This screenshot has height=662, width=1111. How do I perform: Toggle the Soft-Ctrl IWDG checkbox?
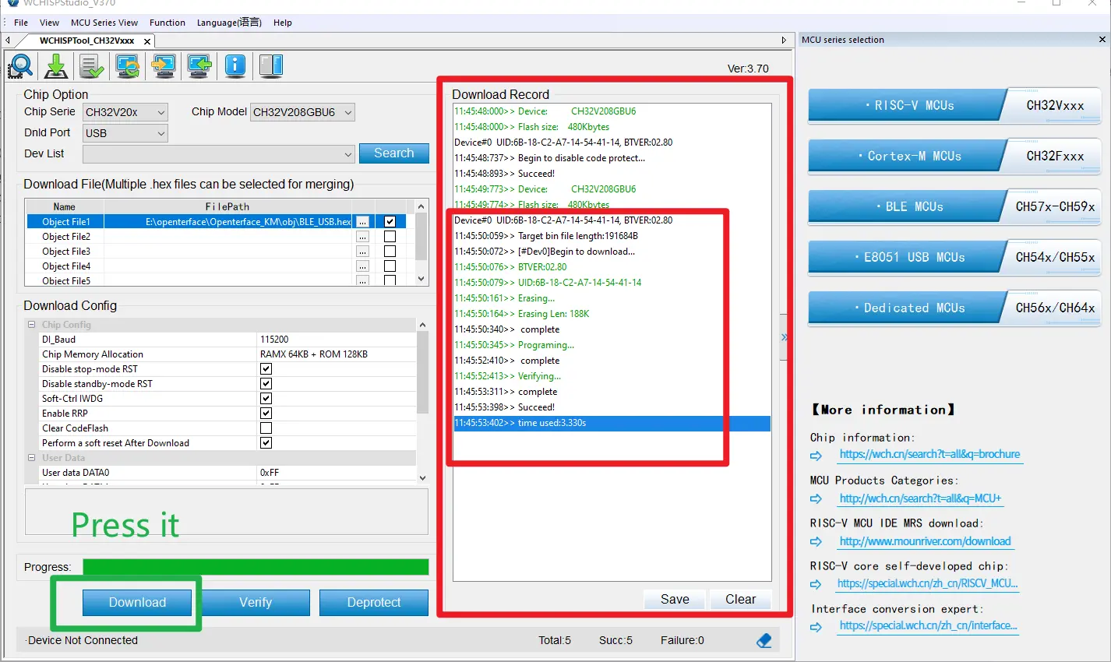click(266, 399)
